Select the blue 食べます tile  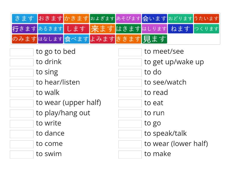77,39
